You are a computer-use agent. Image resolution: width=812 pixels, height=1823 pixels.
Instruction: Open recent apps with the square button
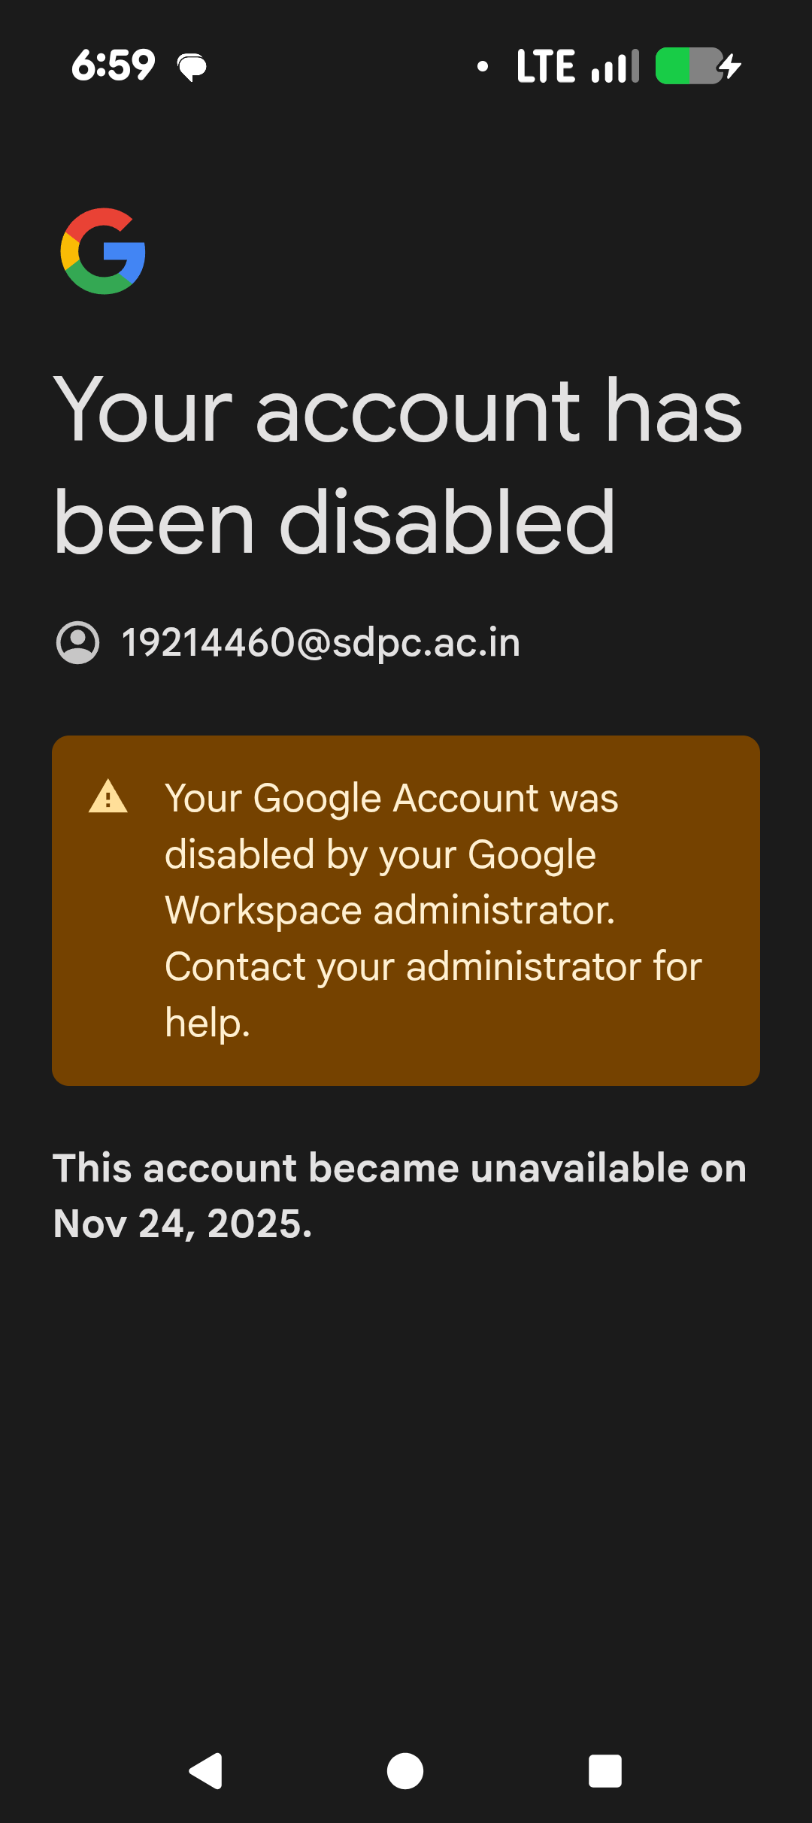point(605,1771)
